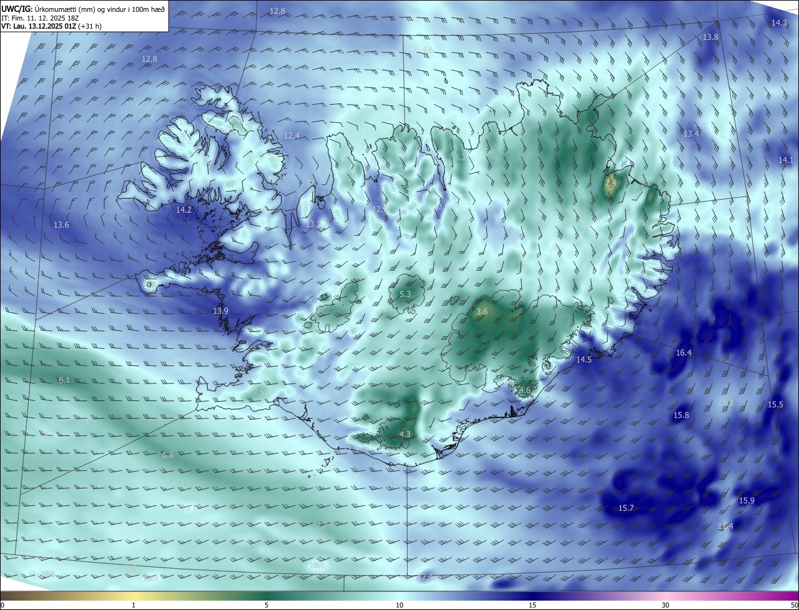Select the 7.5 value on the Reykjanes peninsula
Image resolution: width=799 pixels, height=610 pixels.
[x=259, y=391]
